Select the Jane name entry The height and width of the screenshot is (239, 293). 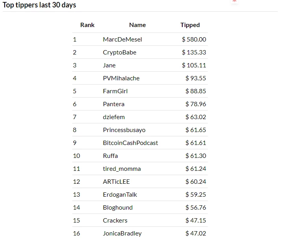(x=109, y=65)
